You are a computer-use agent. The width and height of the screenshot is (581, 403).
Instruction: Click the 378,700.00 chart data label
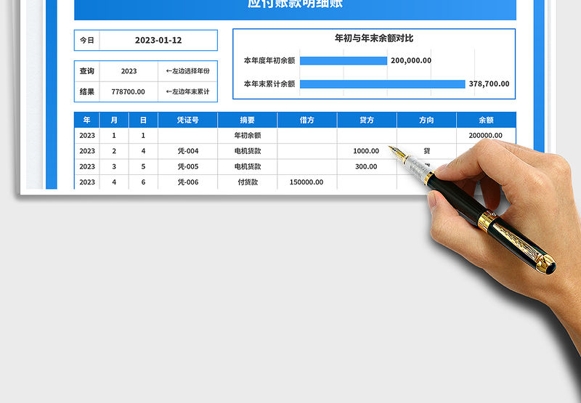point(489,84)
